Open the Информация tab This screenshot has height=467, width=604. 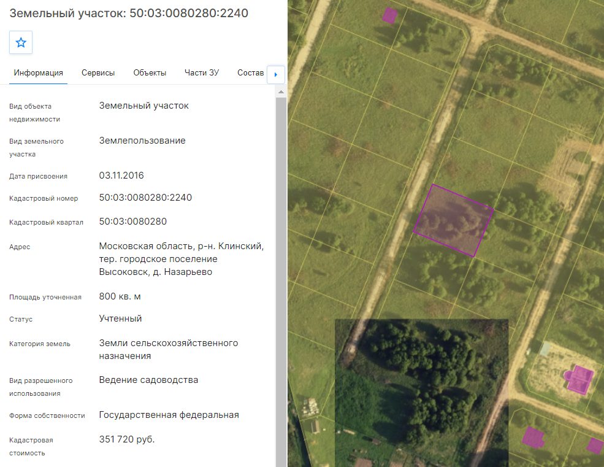click(x=38, y=73)
